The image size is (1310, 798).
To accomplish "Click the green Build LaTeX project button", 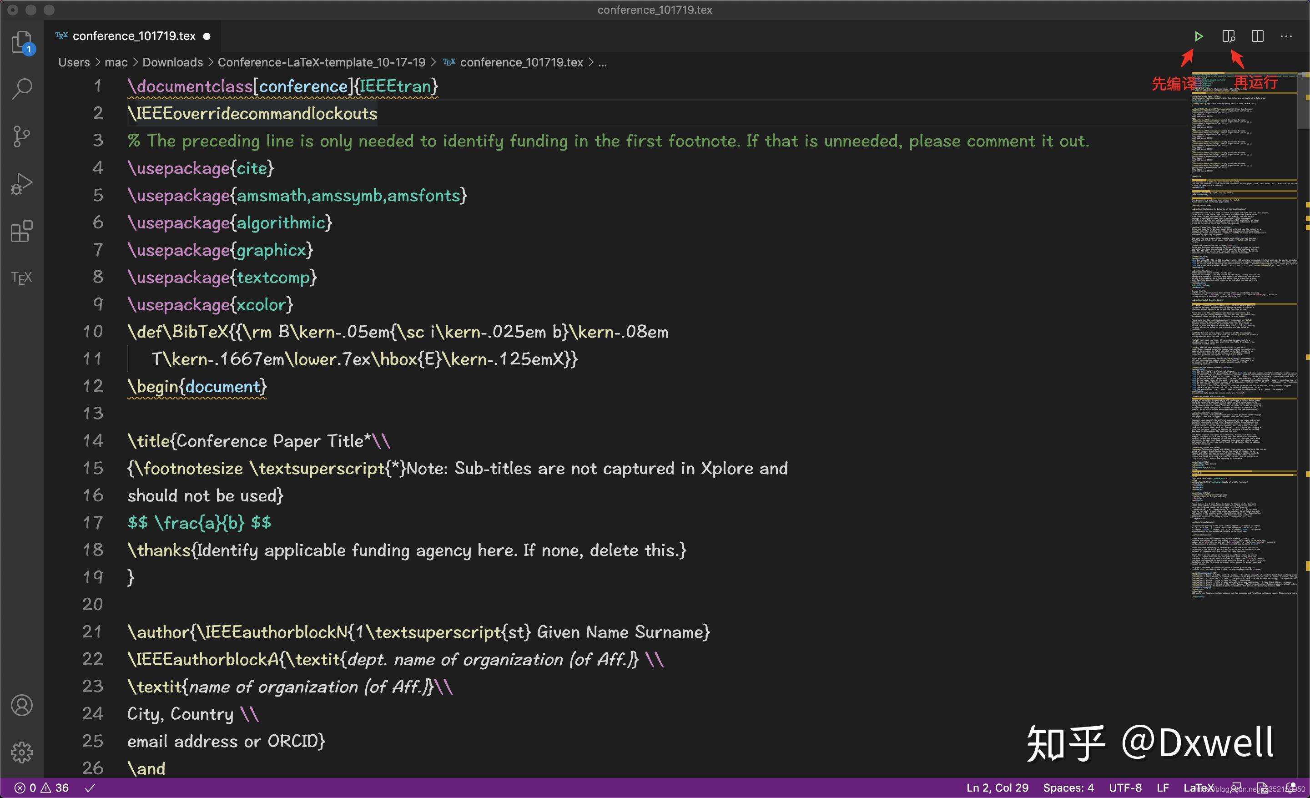I will coord(1199,36).
